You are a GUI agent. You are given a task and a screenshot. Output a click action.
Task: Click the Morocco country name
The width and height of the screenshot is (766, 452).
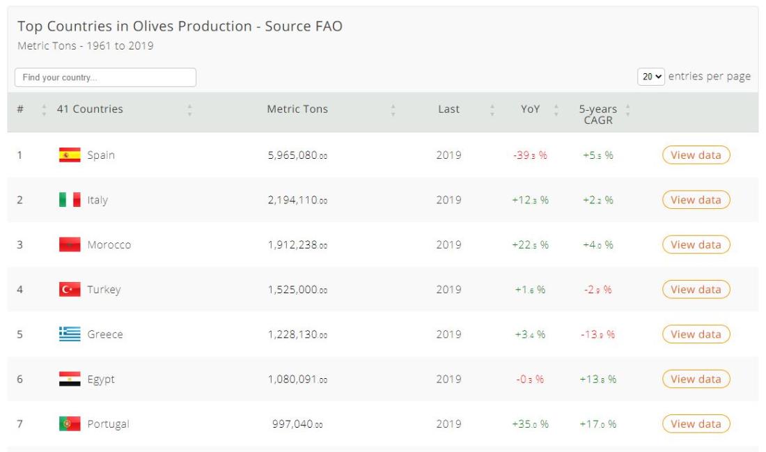109,245
